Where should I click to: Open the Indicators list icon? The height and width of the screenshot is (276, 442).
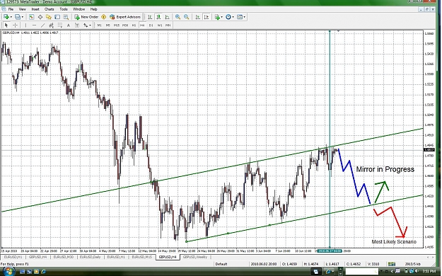(x=217, y=17)
